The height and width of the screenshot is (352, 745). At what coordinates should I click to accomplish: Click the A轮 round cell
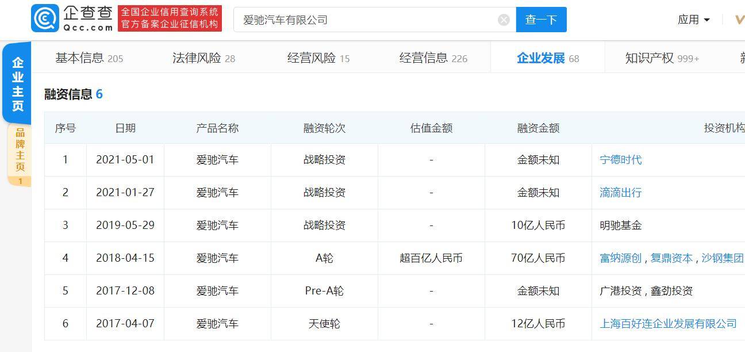(324, 258)
